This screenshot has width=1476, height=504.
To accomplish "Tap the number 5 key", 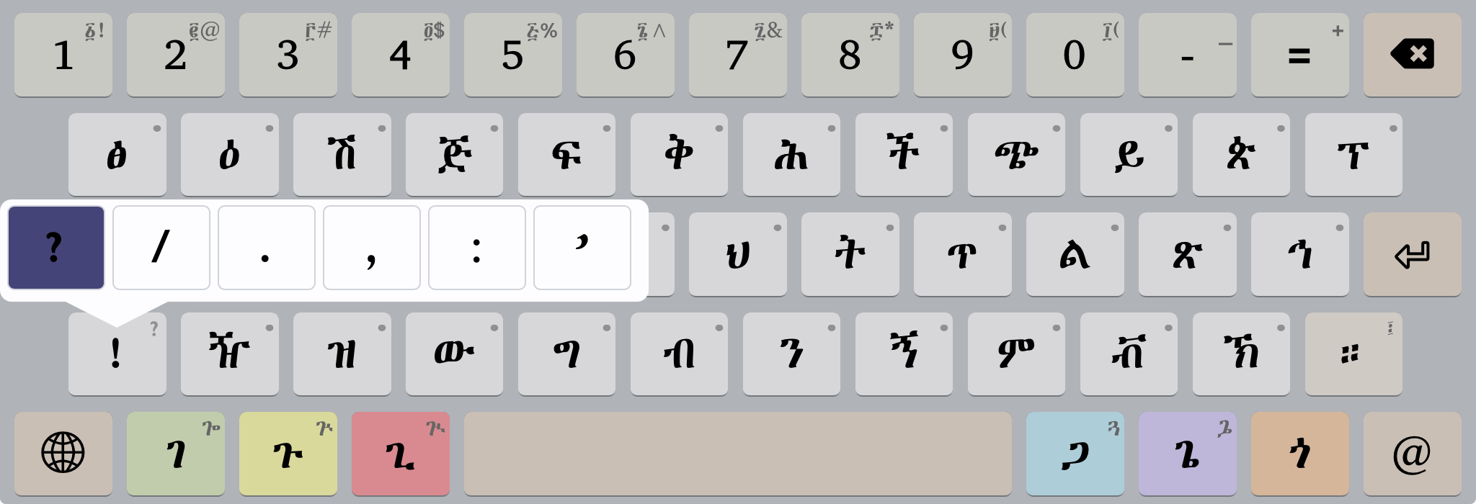I will [513, 55].
